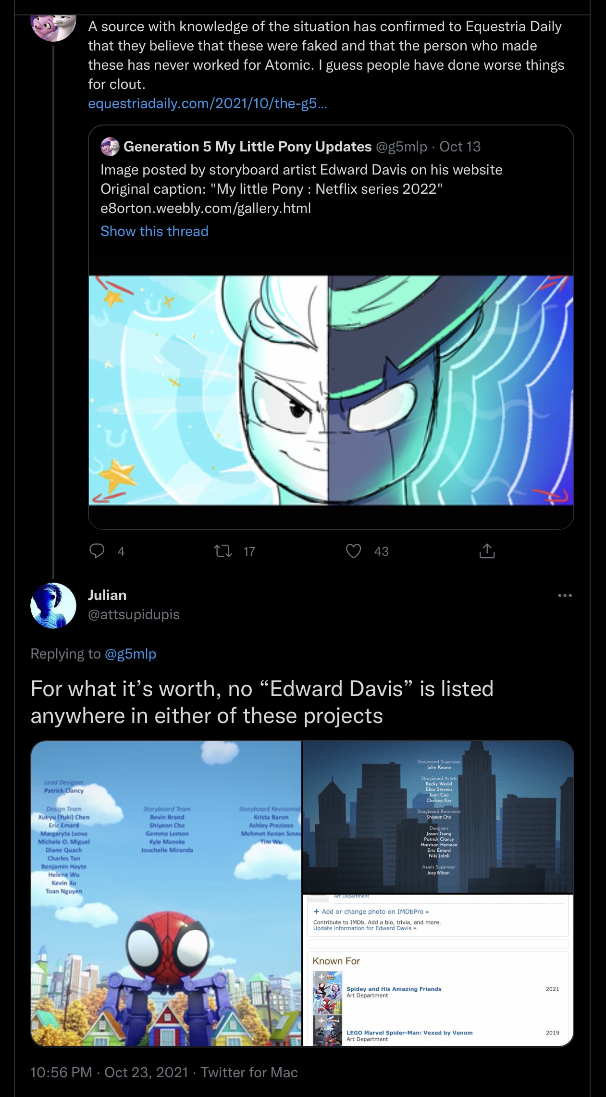Viewport: 606px width, 1097px height.
Task: Open the share tweet icon
Action: (x=487, y=551)
